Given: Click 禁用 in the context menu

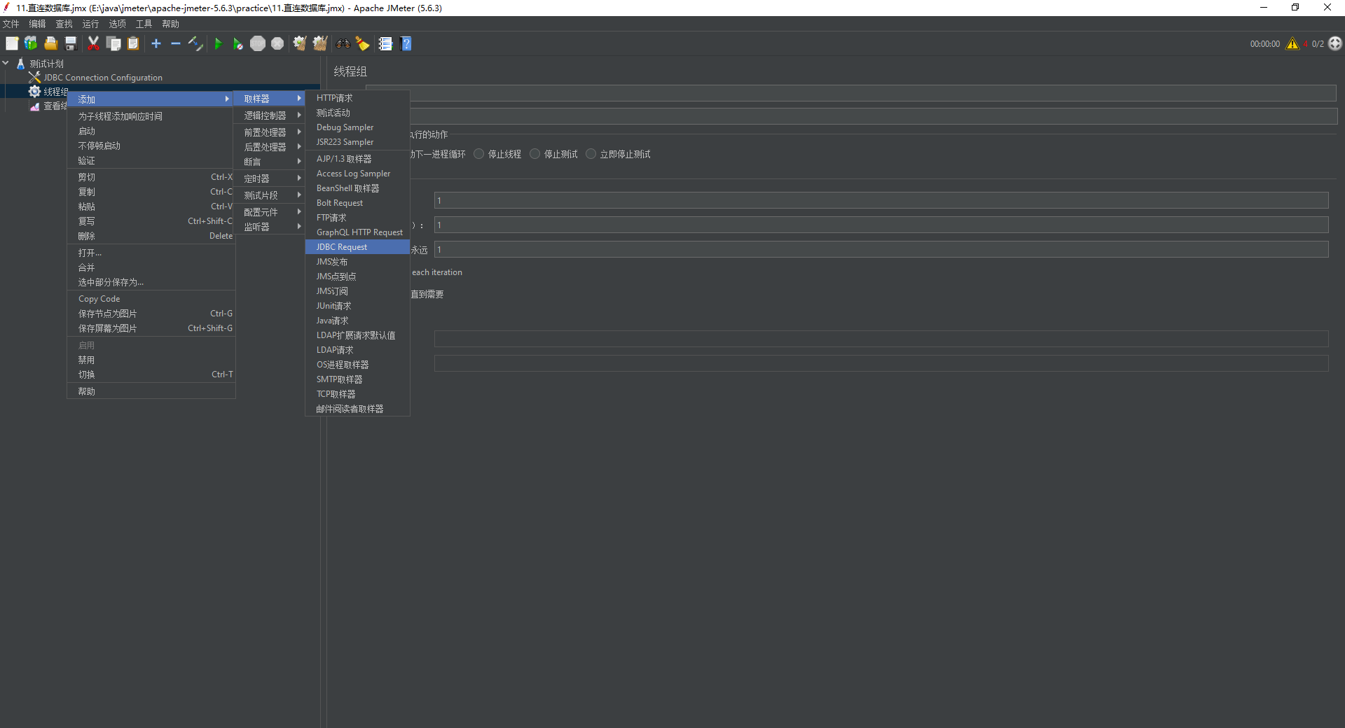Looking at the screenshot, I should point(151,360).
